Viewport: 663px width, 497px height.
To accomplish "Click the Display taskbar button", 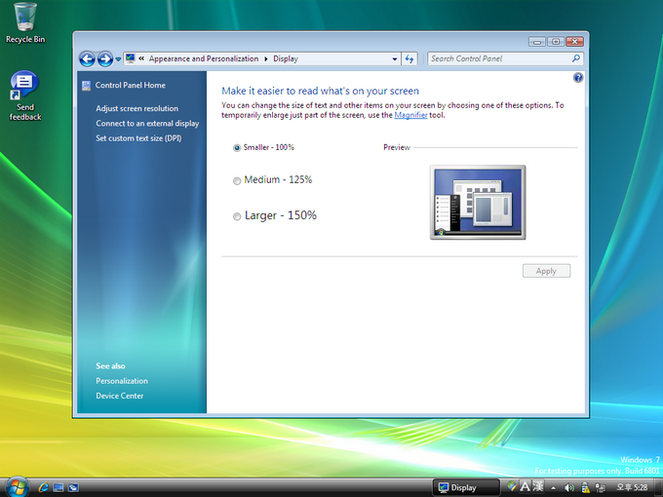I will pos(466,487).
